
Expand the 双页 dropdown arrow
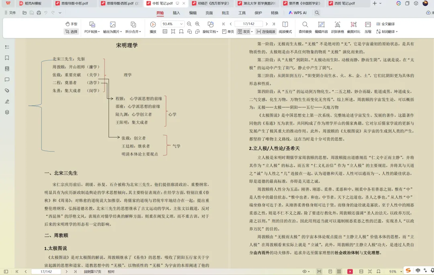pos(252,32)
